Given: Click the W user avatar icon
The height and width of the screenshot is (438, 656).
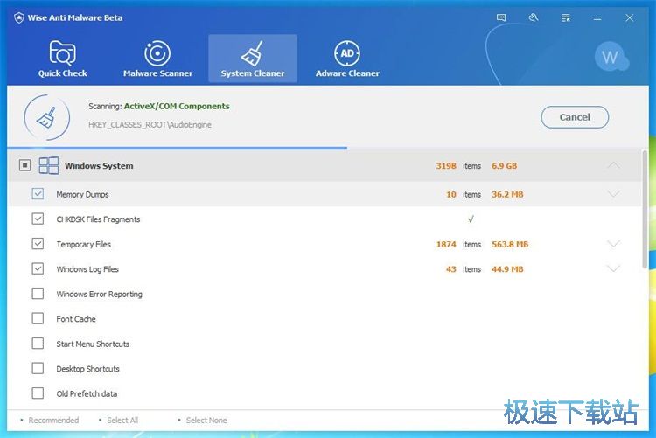Looking at the screenshot, I should click(x=611, y=57).
